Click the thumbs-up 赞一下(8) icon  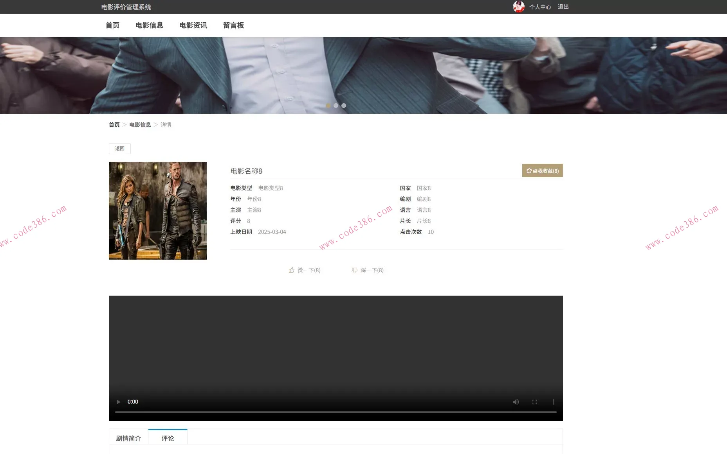coord(292,270)
